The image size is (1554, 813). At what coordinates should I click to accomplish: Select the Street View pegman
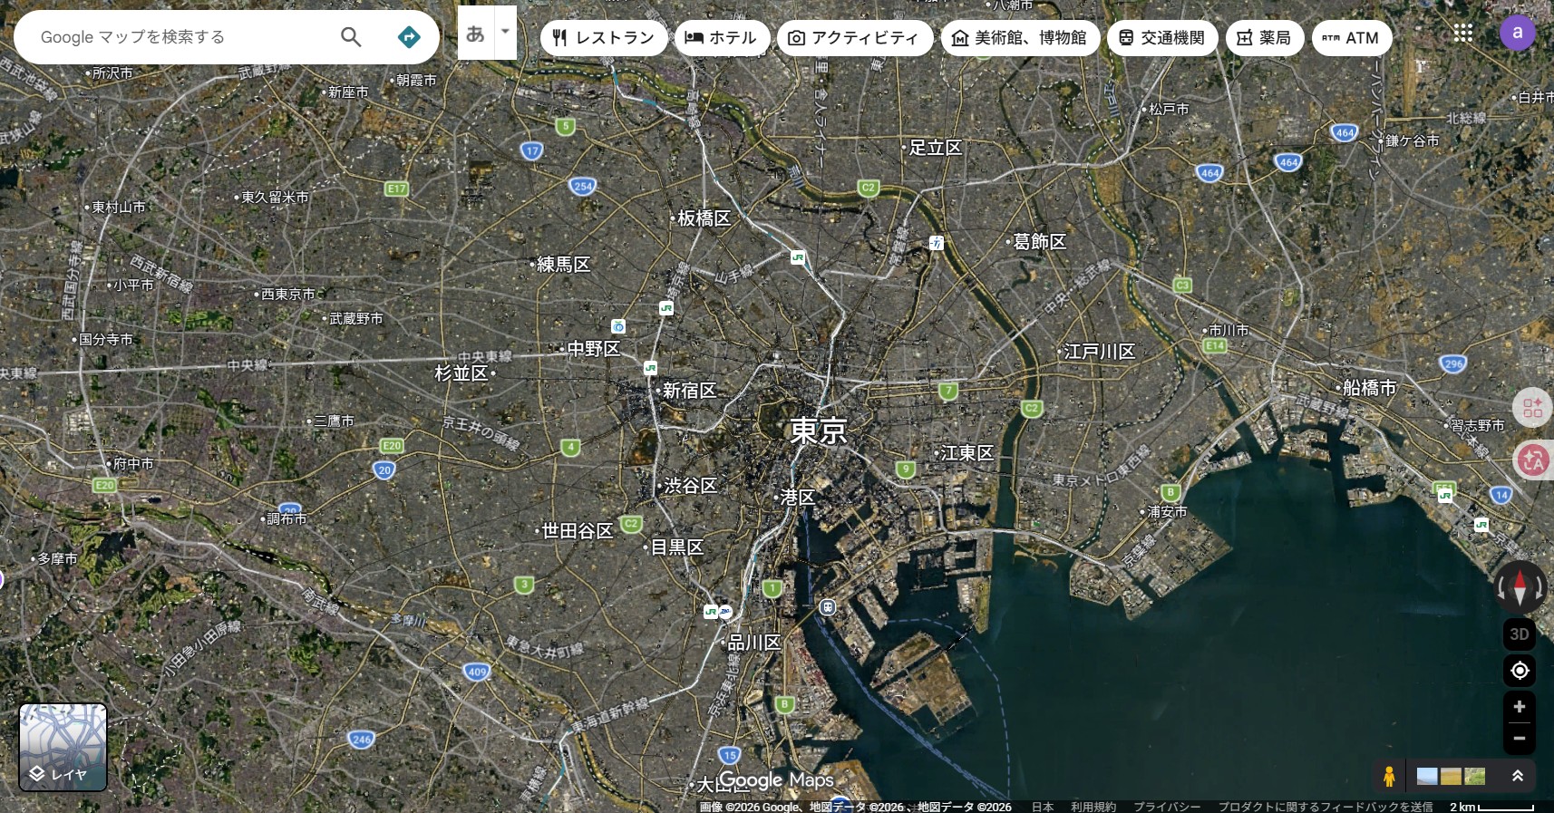pyautogui.click(x=1388, y=776)
